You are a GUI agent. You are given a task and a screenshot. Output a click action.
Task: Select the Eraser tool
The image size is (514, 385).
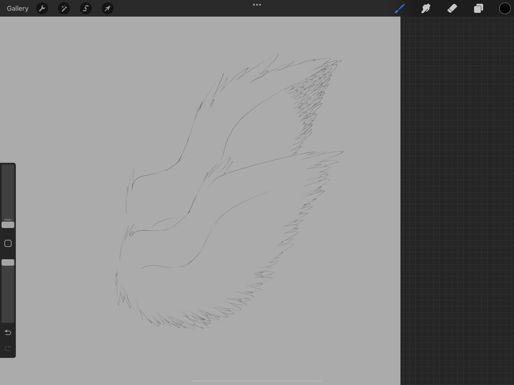(x=452, y=9)
